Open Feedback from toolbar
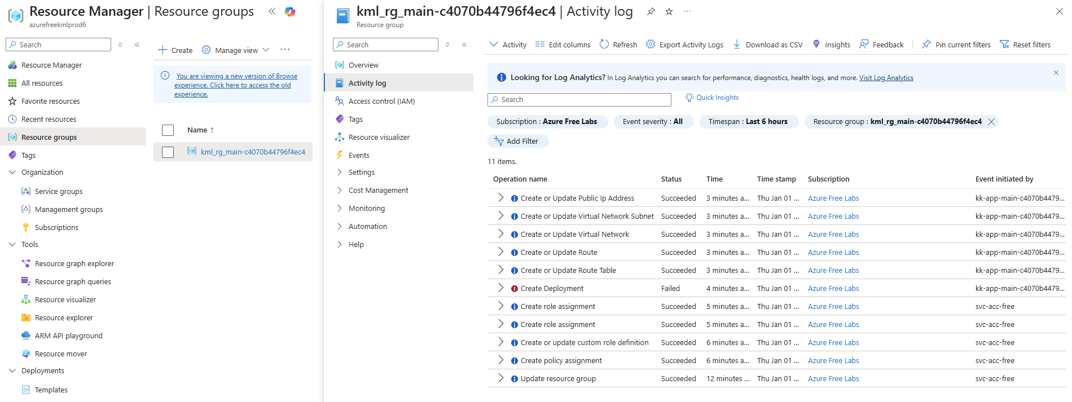1072x402 pixels. (x=881, y=45)
